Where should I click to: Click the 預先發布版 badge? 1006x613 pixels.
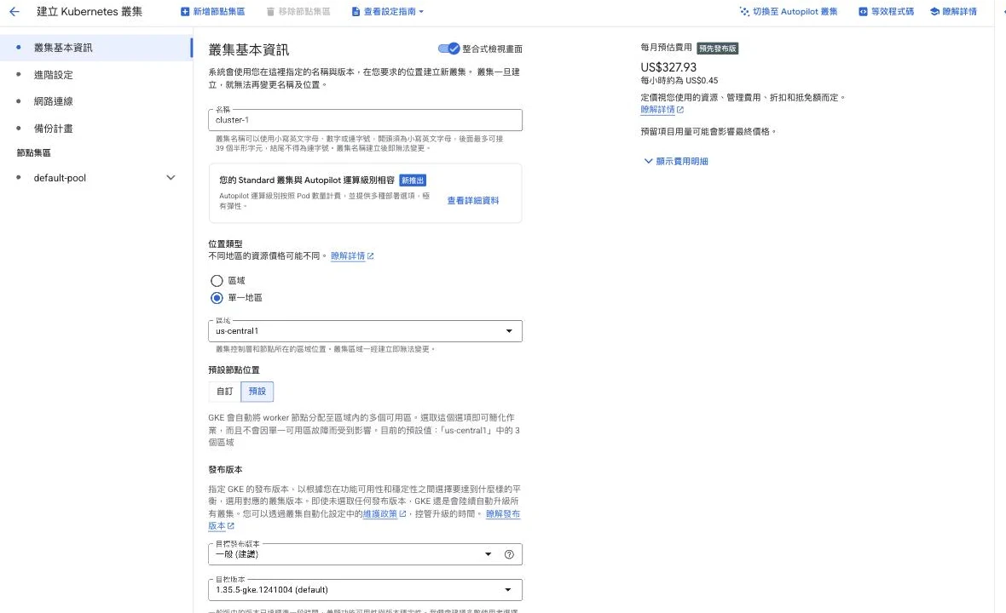[717, 48]
